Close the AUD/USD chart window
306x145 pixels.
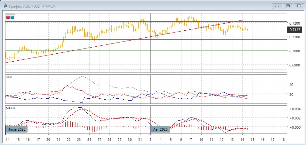click(298, 6)
